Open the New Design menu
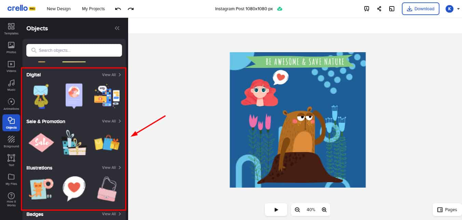Screen dimensions: 462x220 pyautogui.click(x=59, y=9)
